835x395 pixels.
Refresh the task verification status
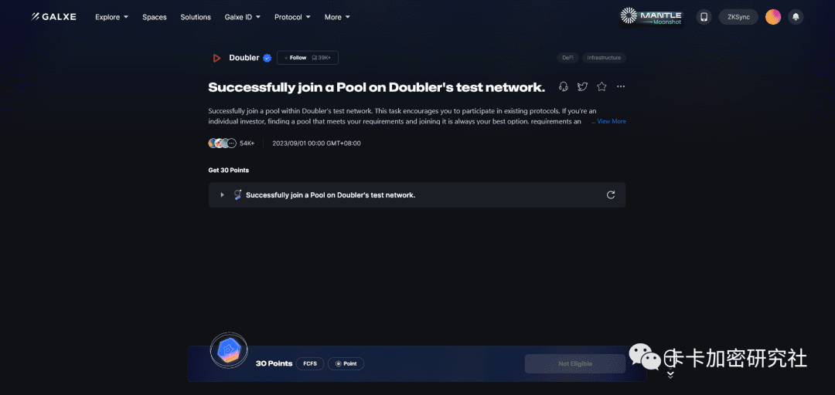pos(611,194)
